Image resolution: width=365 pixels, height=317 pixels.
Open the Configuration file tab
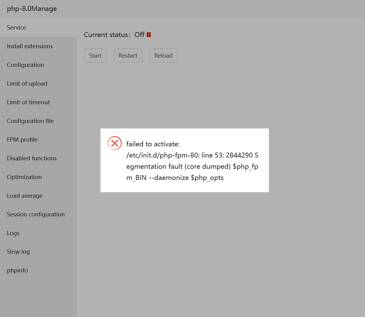pyautogui.click(x=30, y=121)
